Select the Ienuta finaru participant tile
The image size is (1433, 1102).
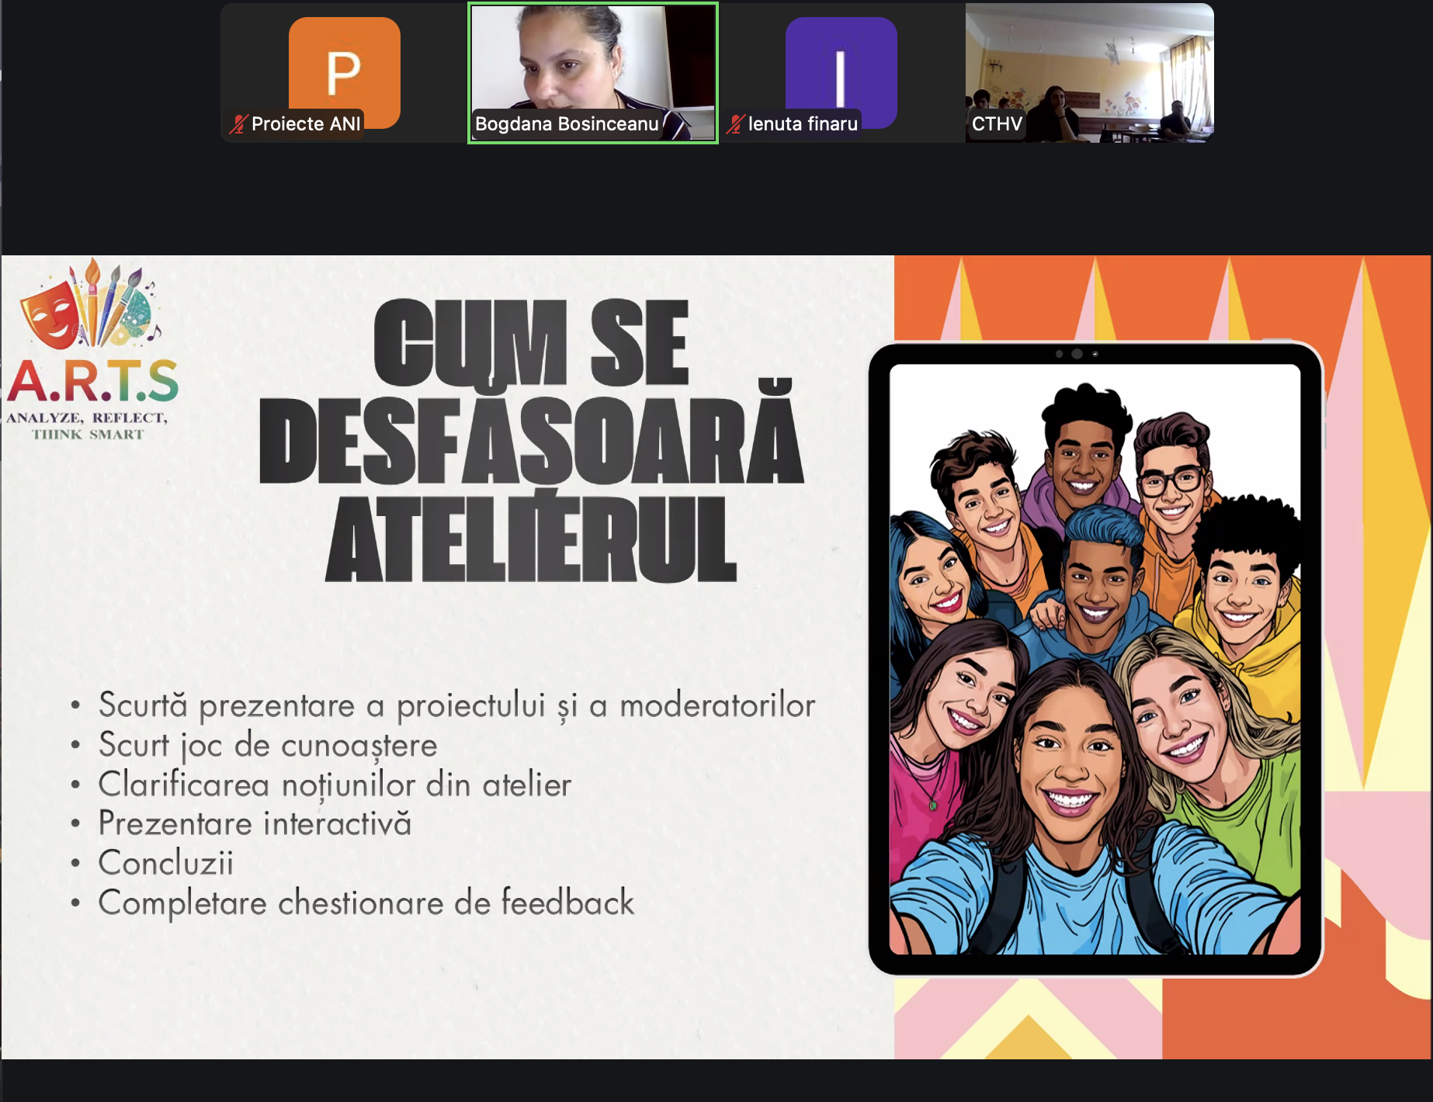point(841,73)
